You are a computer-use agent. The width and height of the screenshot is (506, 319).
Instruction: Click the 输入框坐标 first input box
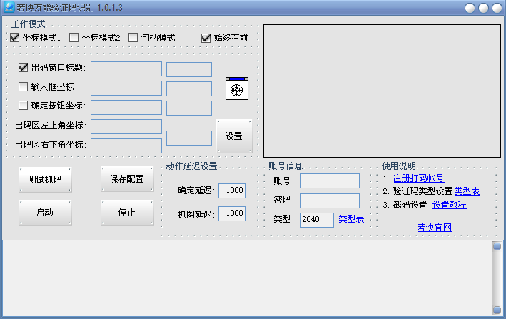126,88
